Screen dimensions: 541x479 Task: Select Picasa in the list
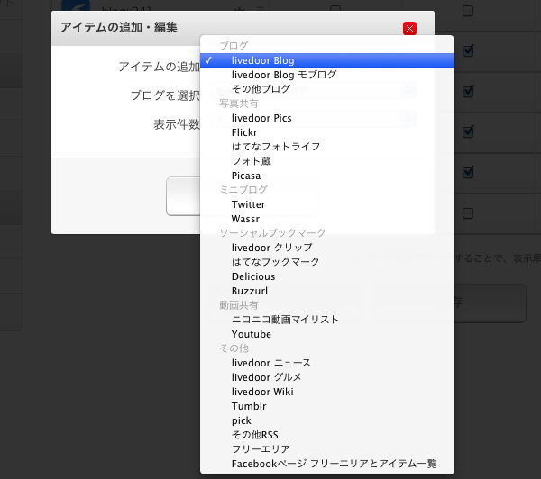[327, 176]
